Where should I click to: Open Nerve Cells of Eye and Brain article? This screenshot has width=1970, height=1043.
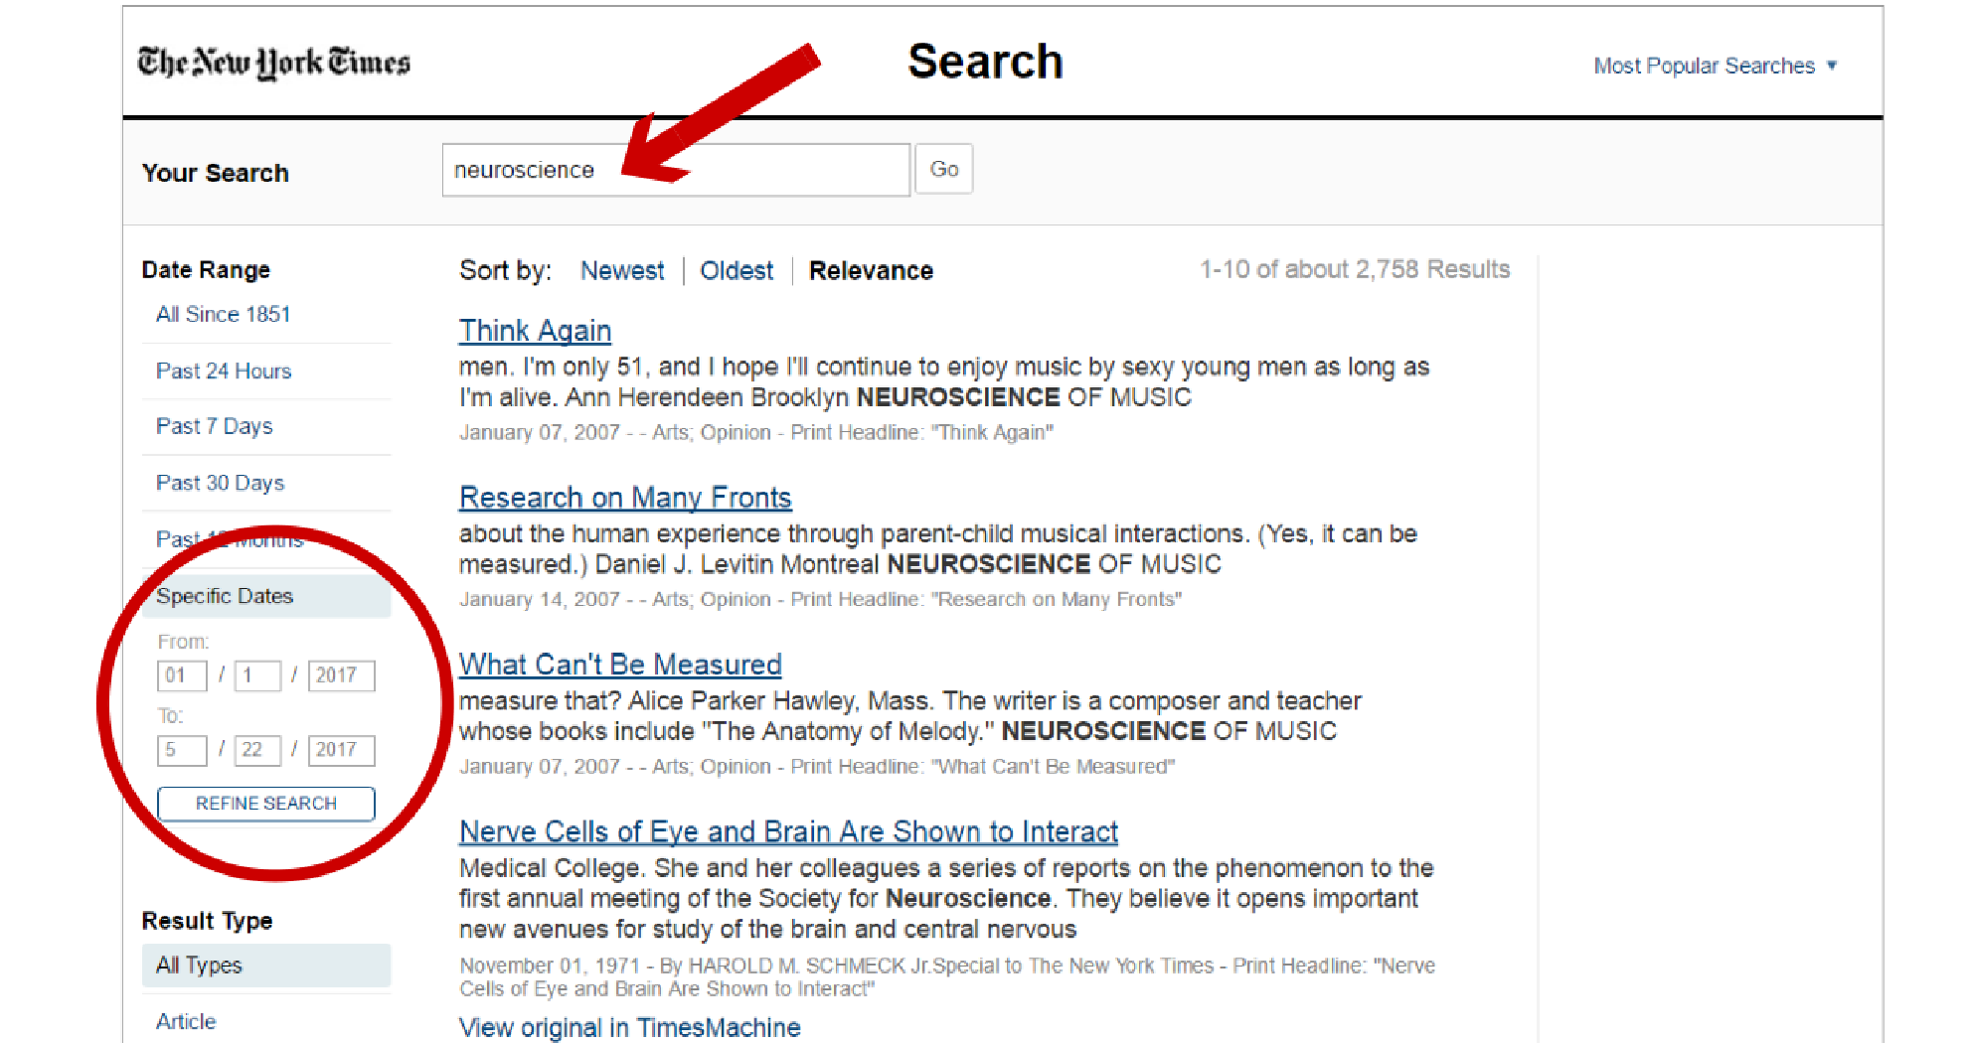coord(788,831)
